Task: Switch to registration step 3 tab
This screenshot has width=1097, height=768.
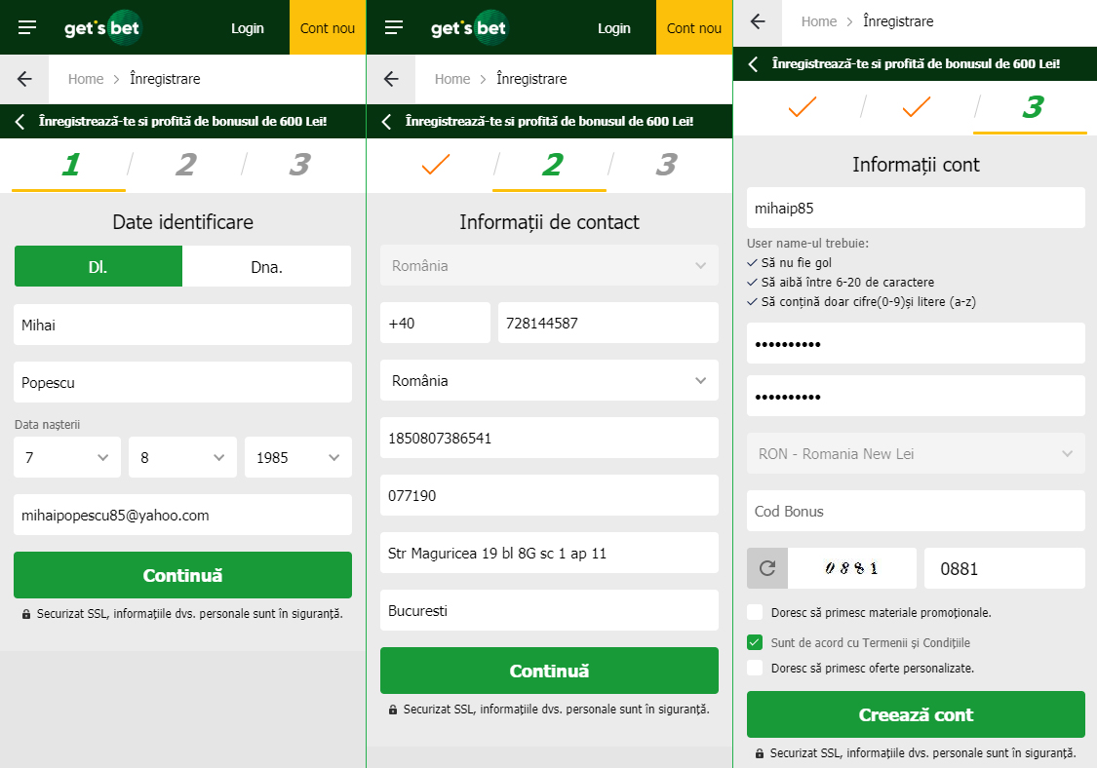Action: (x=298, y=165)
